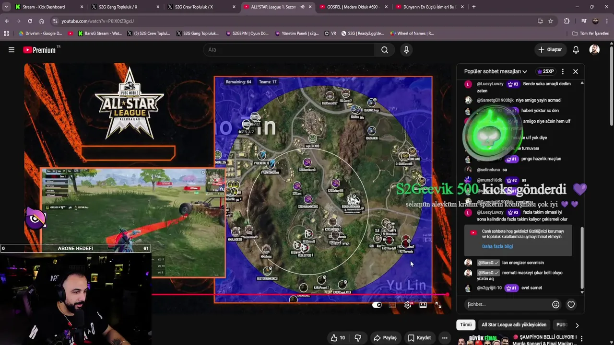
Task: Open Yönetim Paneli bookmark
Action: click(x=297, y=34)
